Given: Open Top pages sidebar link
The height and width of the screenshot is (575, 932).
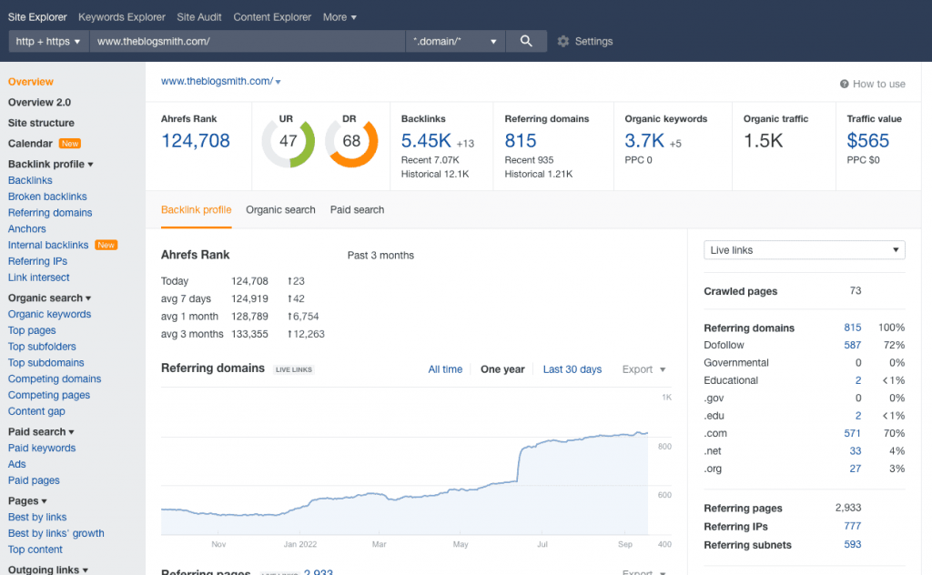Looking at the screenshot, I should pos(32,330).
